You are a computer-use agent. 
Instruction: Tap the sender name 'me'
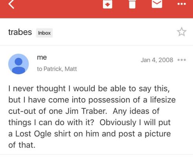pyautogui.click(x=42, y=57)
